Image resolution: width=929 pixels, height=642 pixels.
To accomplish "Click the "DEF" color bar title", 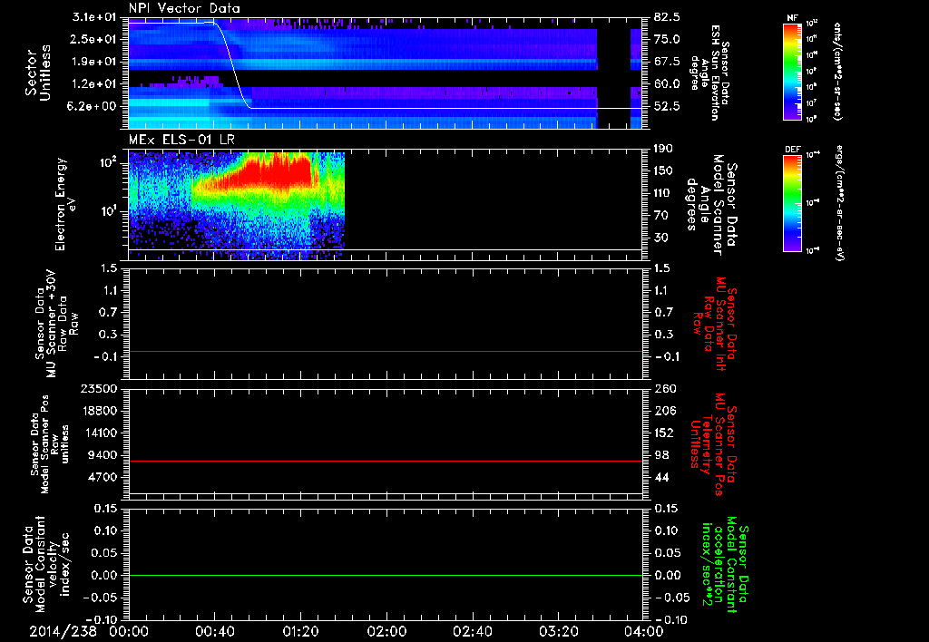I will pos(793,150).
